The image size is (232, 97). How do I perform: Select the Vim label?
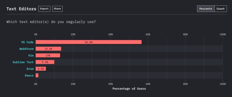31,55
